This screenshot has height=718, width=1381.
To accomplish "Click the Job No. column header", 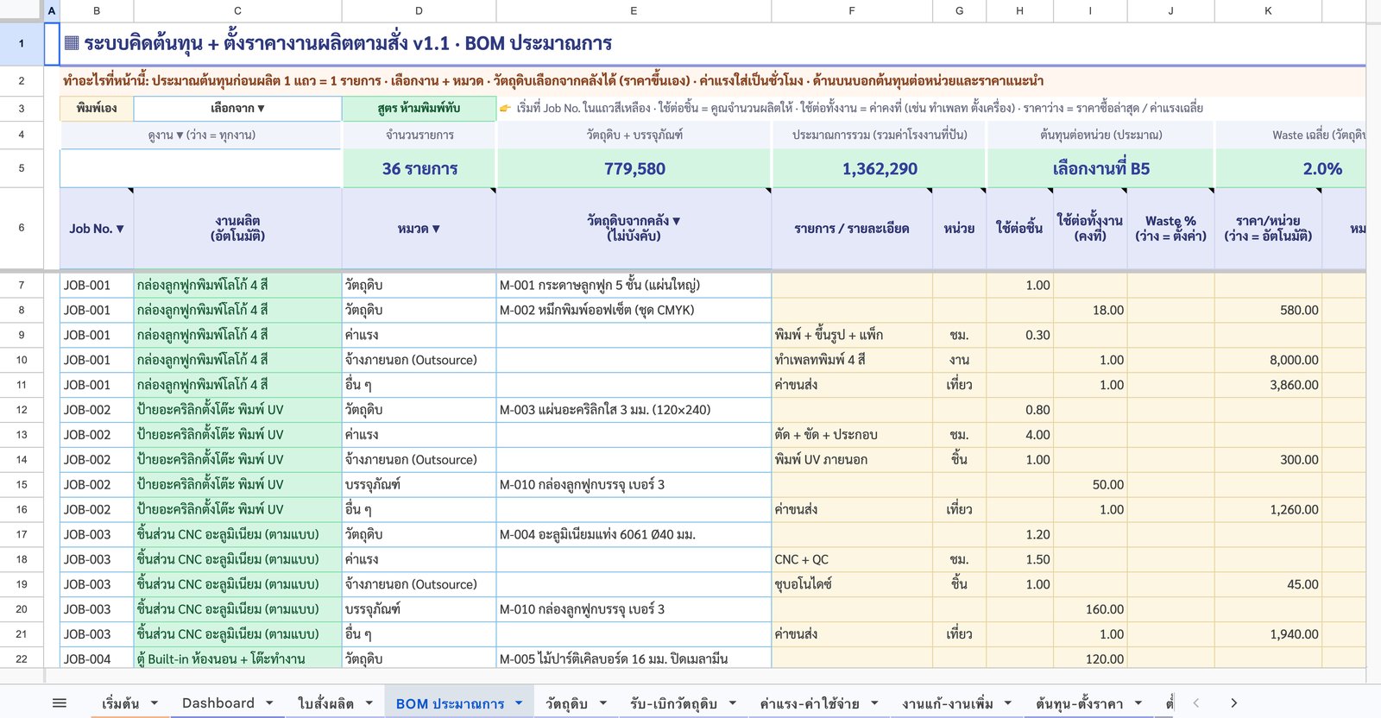I will tap(97, 229).
